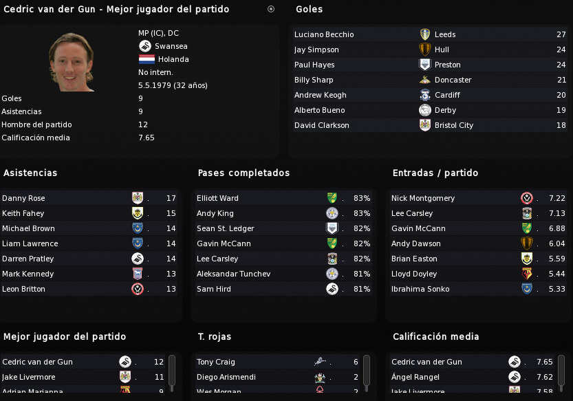
Task: Click the Swansea club badge in player profile
Action: click(x=145, y=46)
